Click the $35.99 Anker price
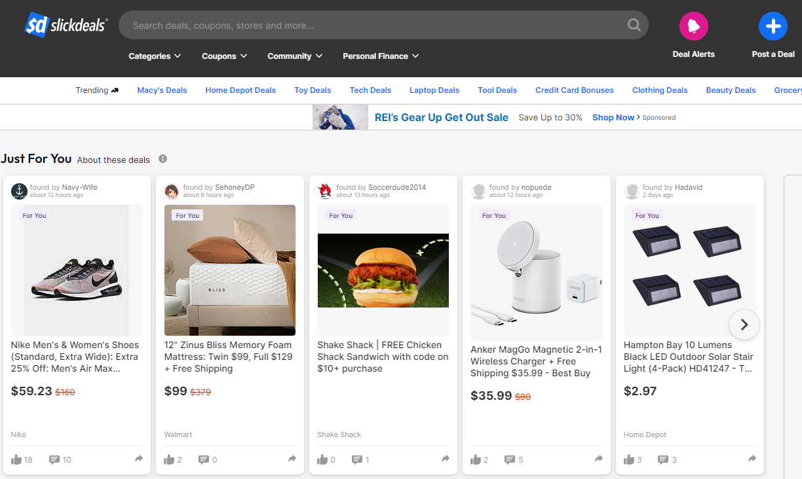The image size is (802, 479). (x=491, y=396)
